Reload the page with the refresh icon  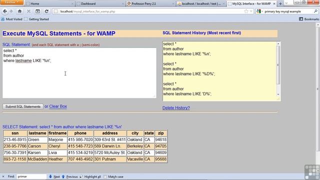click(x=46, y=11)
